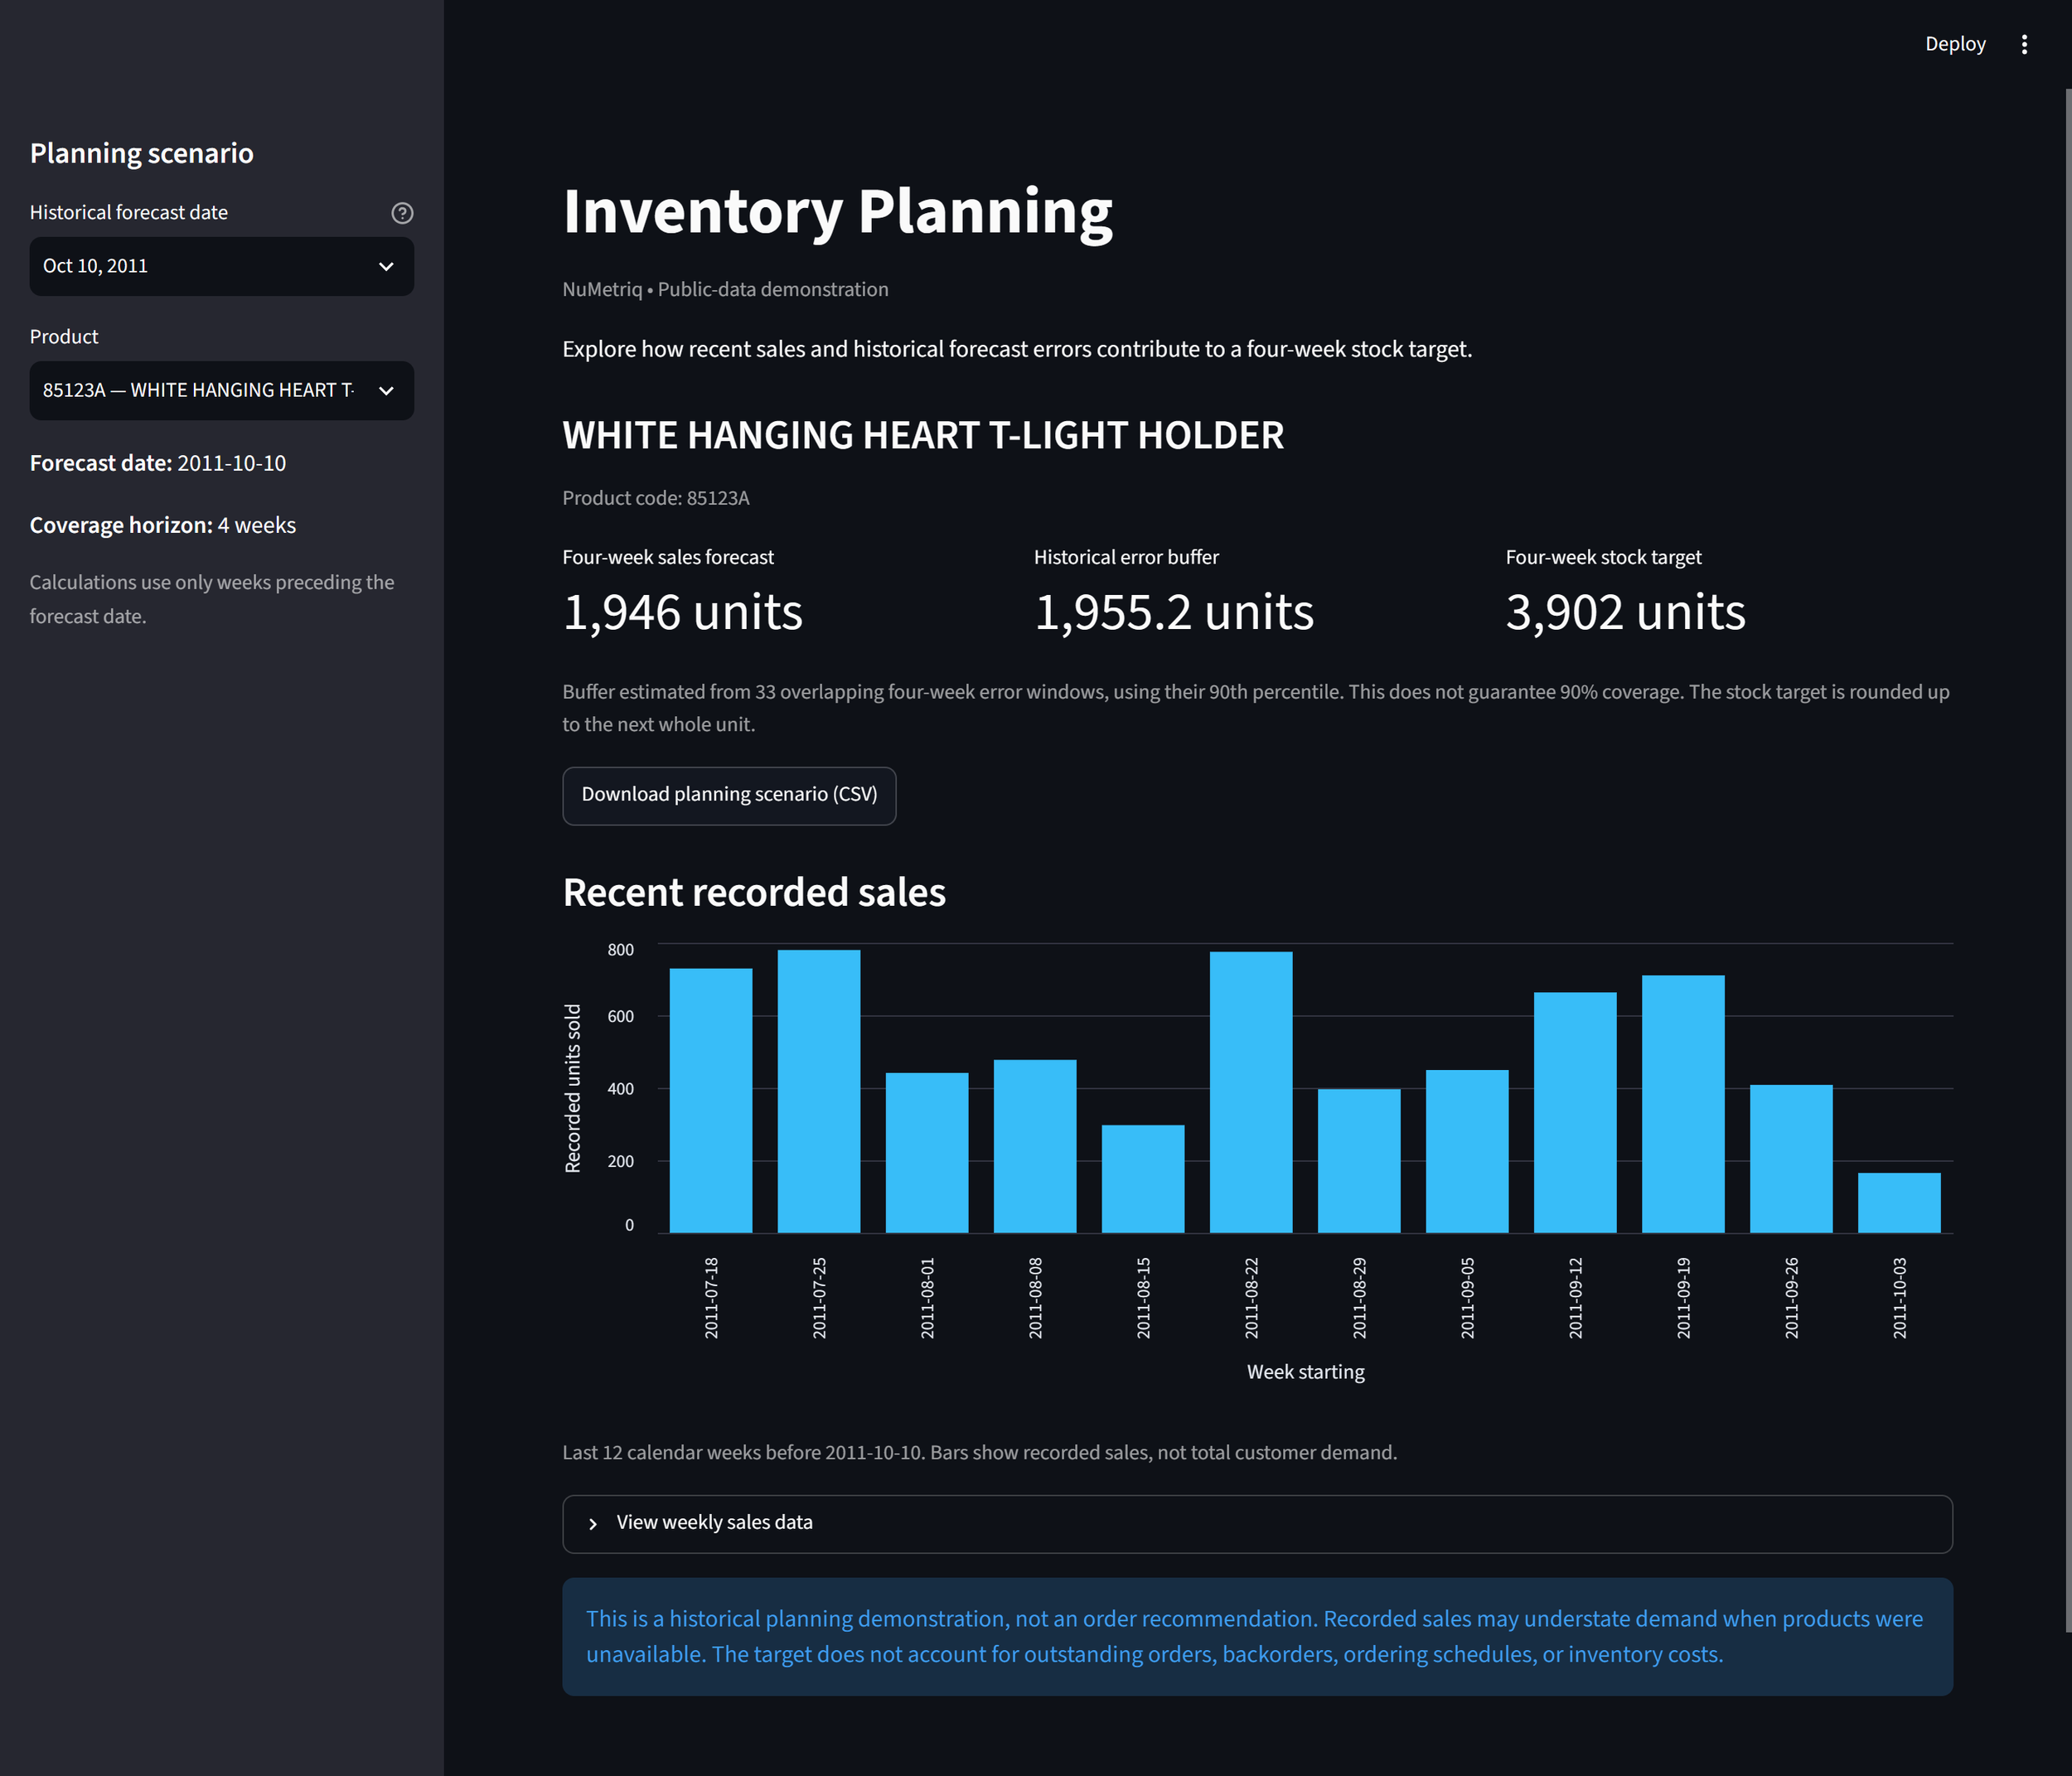This screenshot has height=1776, width=2072.
Task: Click the 1,955.2 units buffer value
Action: 1174,612
